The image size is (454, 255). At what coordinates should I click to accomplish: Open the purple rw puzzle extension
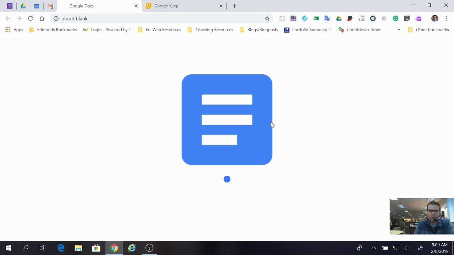click(419, 18)
